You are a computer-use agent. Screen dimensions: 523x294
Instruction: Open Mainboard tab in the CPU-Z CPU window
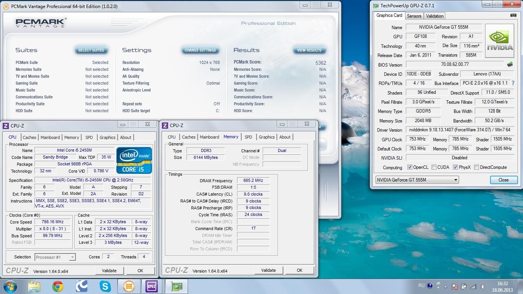tap(50, 137)
